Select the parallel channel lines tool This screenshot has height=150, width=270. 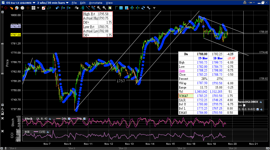93,8
